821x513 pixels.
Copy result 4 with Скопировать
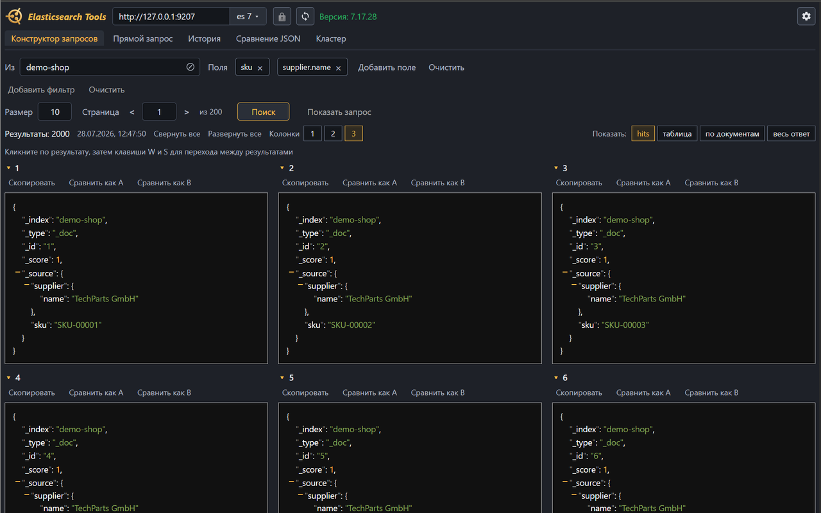pos(31,392)
